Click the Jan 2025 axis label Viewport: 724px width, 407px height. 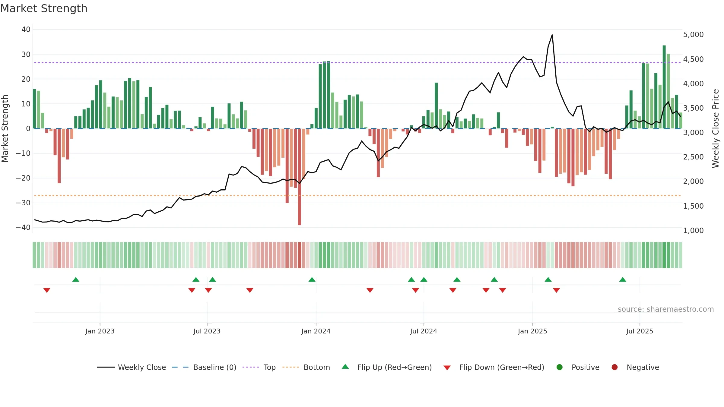click(x=532, y=331)
